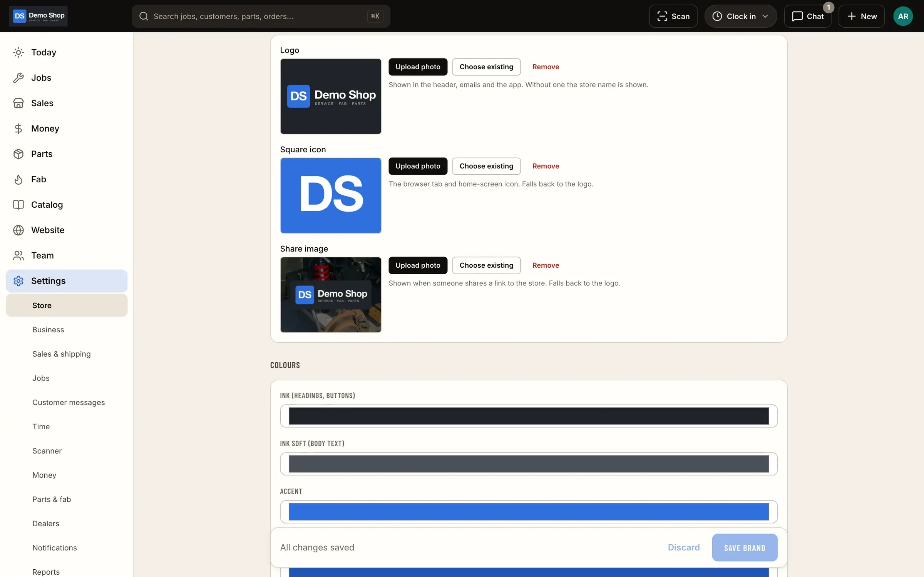Open the AR user avatar
924x577 pixels.
point(903,16)
